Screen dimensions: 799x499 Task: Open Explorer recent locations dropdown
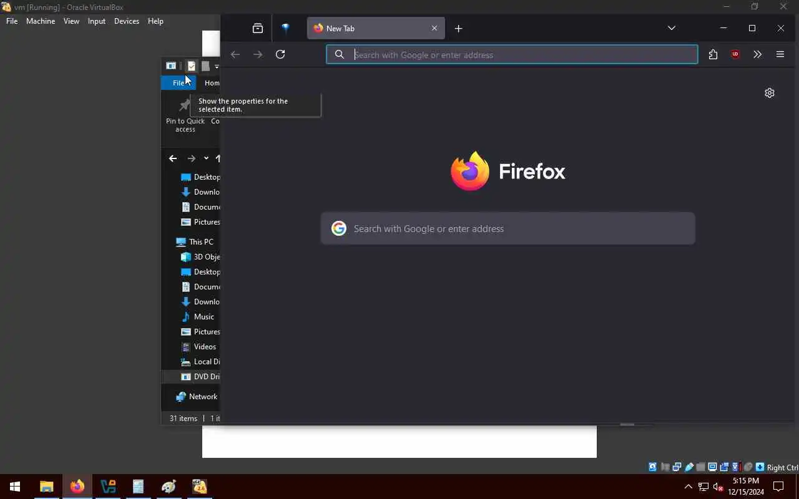(x=206, y=158)
